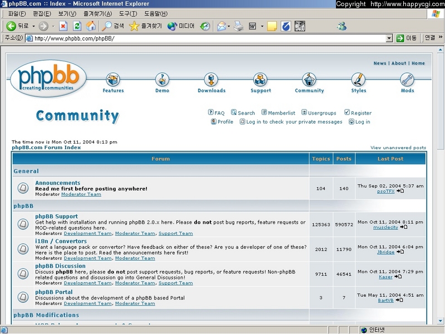Click the vertical scrollbar down arrow

coord(441,321)
